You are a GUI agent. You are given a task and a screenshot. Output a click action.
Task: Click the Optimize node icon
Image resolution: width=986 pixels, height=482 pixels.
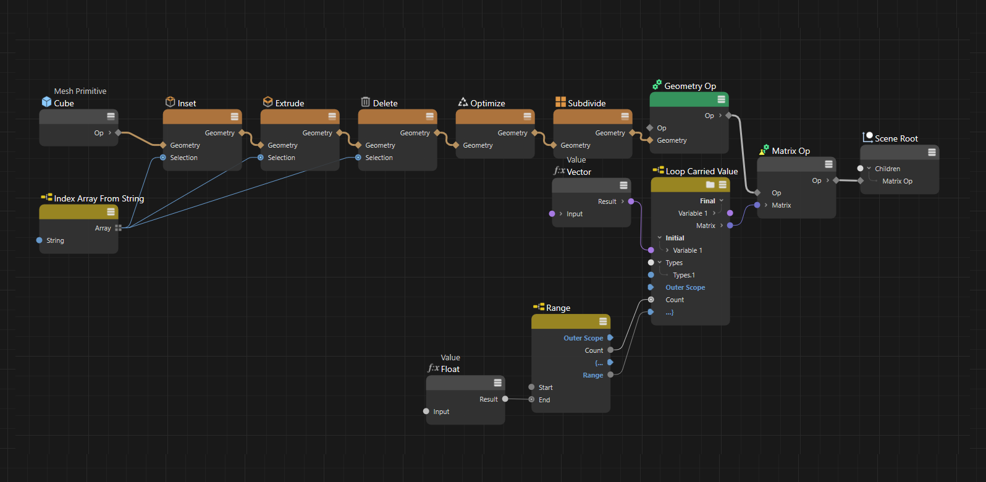pyautogui.click(x=463, y=102)
